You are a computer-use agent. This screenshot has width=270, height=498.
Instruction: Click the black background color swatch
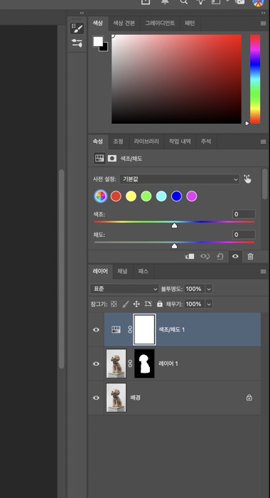[104, 48]
